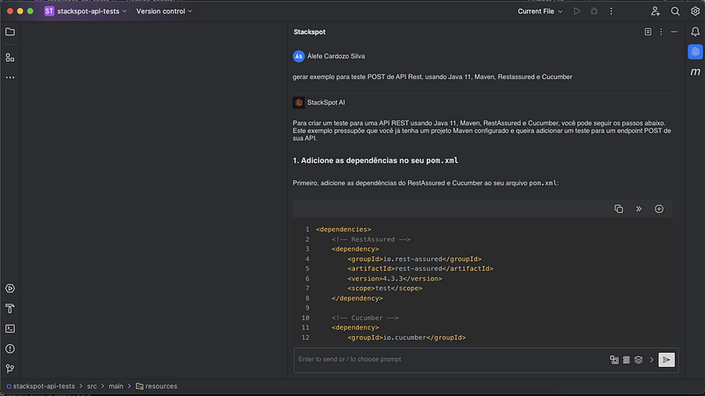Click code line '<groupId>io.cucumber</groupId>'

(406, 337)
